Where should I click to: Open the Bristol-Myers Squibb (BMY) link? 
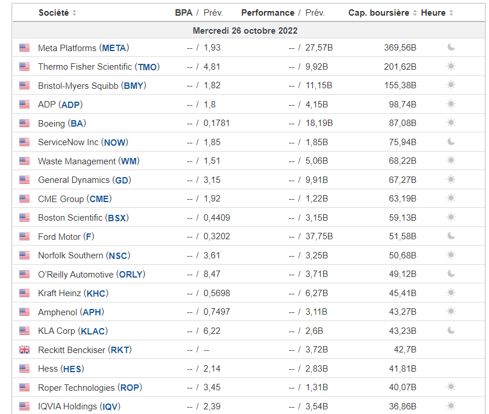click(x=91, y=85)
